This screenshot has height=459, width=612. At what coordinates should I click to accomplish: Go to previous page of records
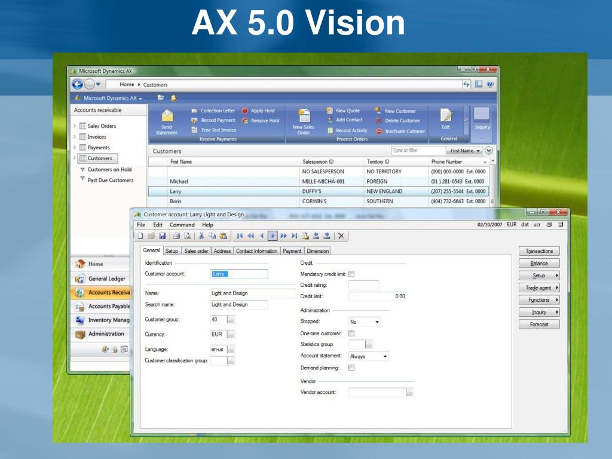tap(250, 235)
